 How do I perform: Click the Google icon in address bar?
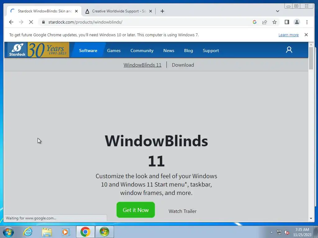(x=255, y=22)
